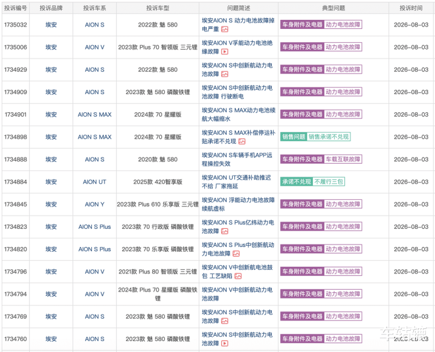This screenshot has height=352, width=435.
Task: Select model '2024款 Plus 70 星耀版 磷酸铁锂'
Action: (158, 294)
